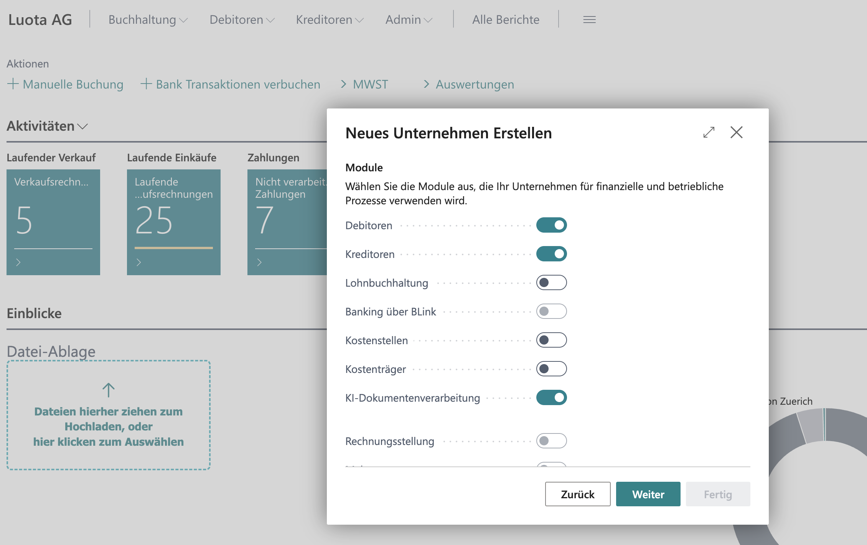Toggle Banking über BLink switch
The height and width of the screenshot is (545, 867).
(551, 311)
